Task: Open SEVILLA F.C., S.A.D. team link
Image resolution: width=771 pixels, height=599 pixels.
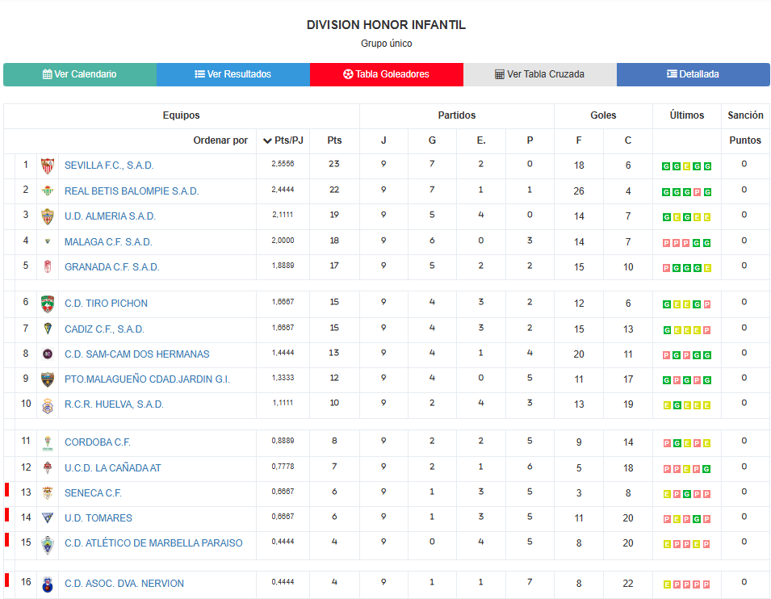Action: point(109,165)
